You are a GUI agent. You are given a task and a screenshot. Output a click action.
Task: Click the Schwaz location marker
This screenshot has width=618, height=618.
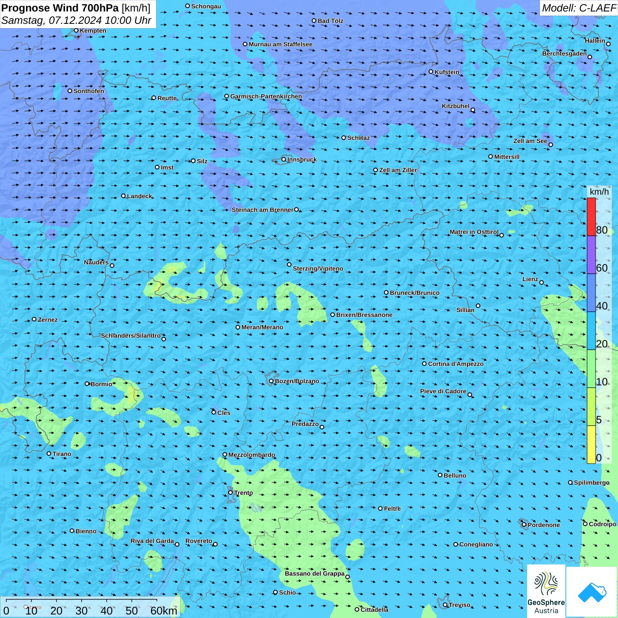(x=343, y=138)
